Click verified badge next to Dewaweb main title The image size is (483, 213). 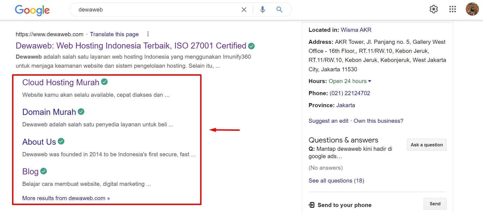pos(251,46)
